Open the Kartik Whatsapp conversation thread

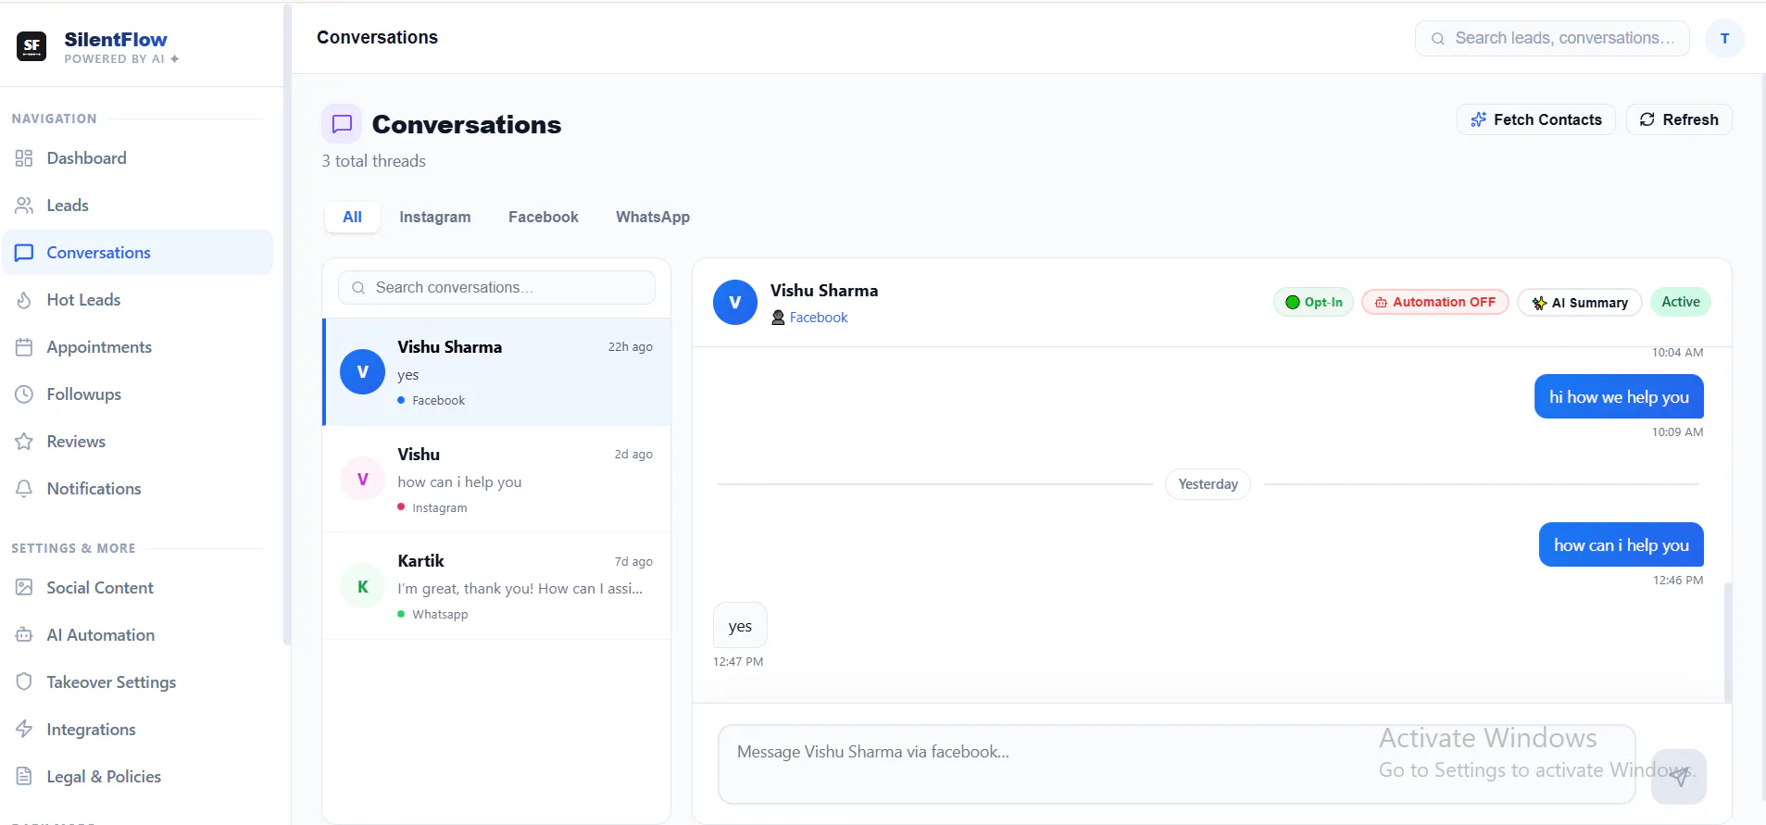tap(496, 586)
